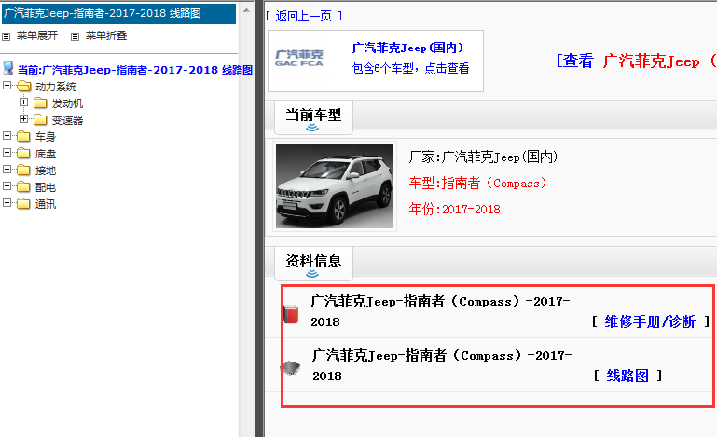Viewport: 717px width, 437px height.
Task: Click the red book icon for 维修手册
Action: click(x=291, y=314)
